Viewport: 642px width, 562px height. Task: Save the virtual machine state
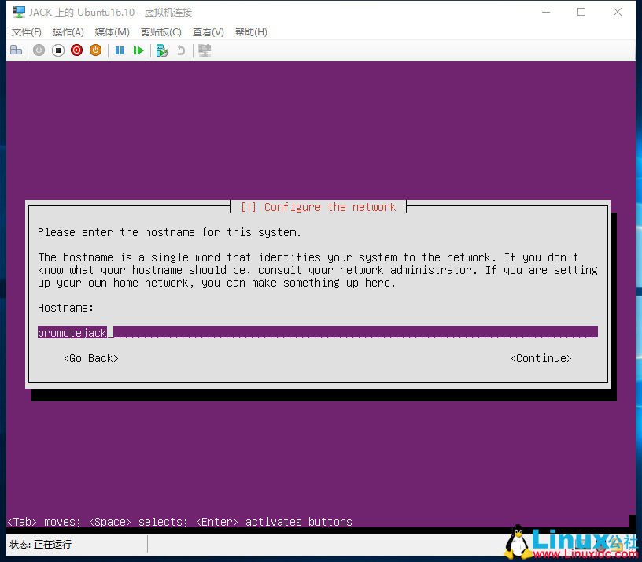coord(95,50)
